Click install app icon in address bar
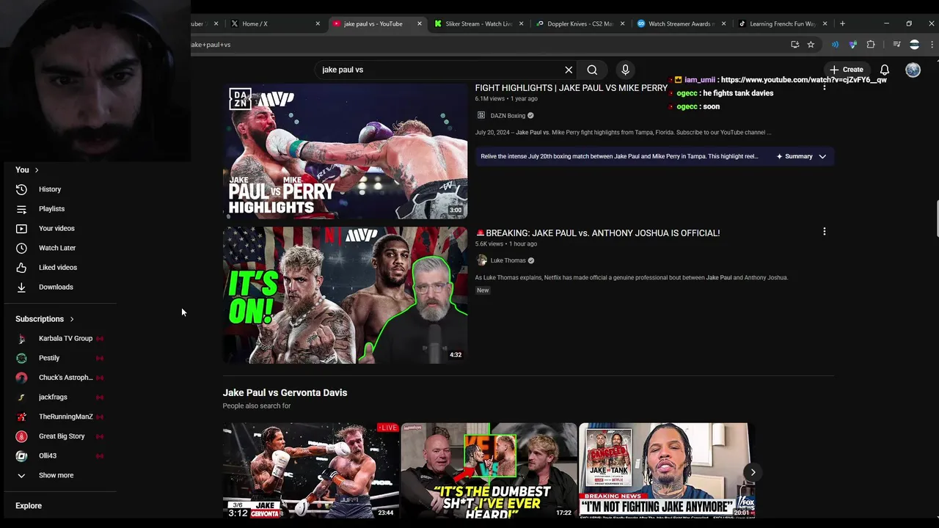 coord(794,45)
